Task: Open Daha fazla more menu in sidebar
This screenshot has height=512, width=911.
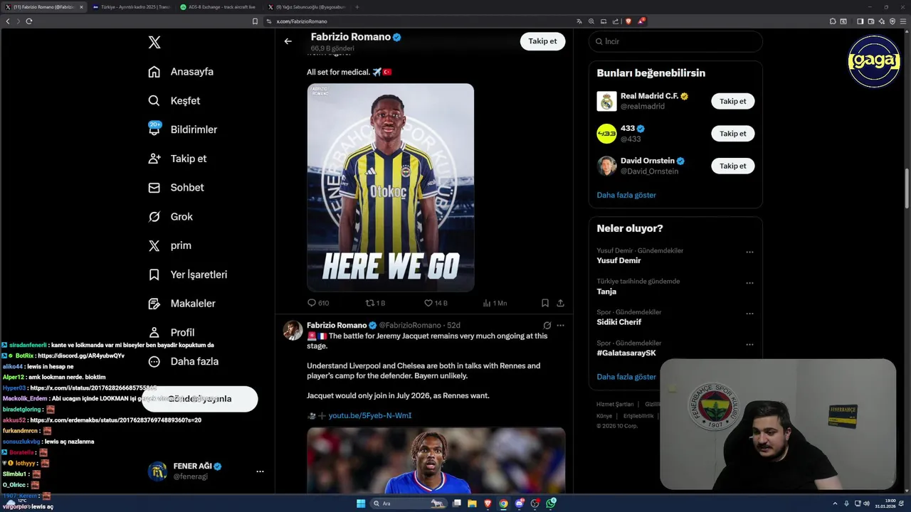Action: point(154,361)
